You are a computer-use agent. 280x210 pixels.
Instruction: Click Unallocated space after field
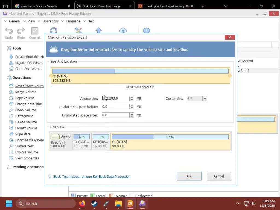tap(116, 115)
